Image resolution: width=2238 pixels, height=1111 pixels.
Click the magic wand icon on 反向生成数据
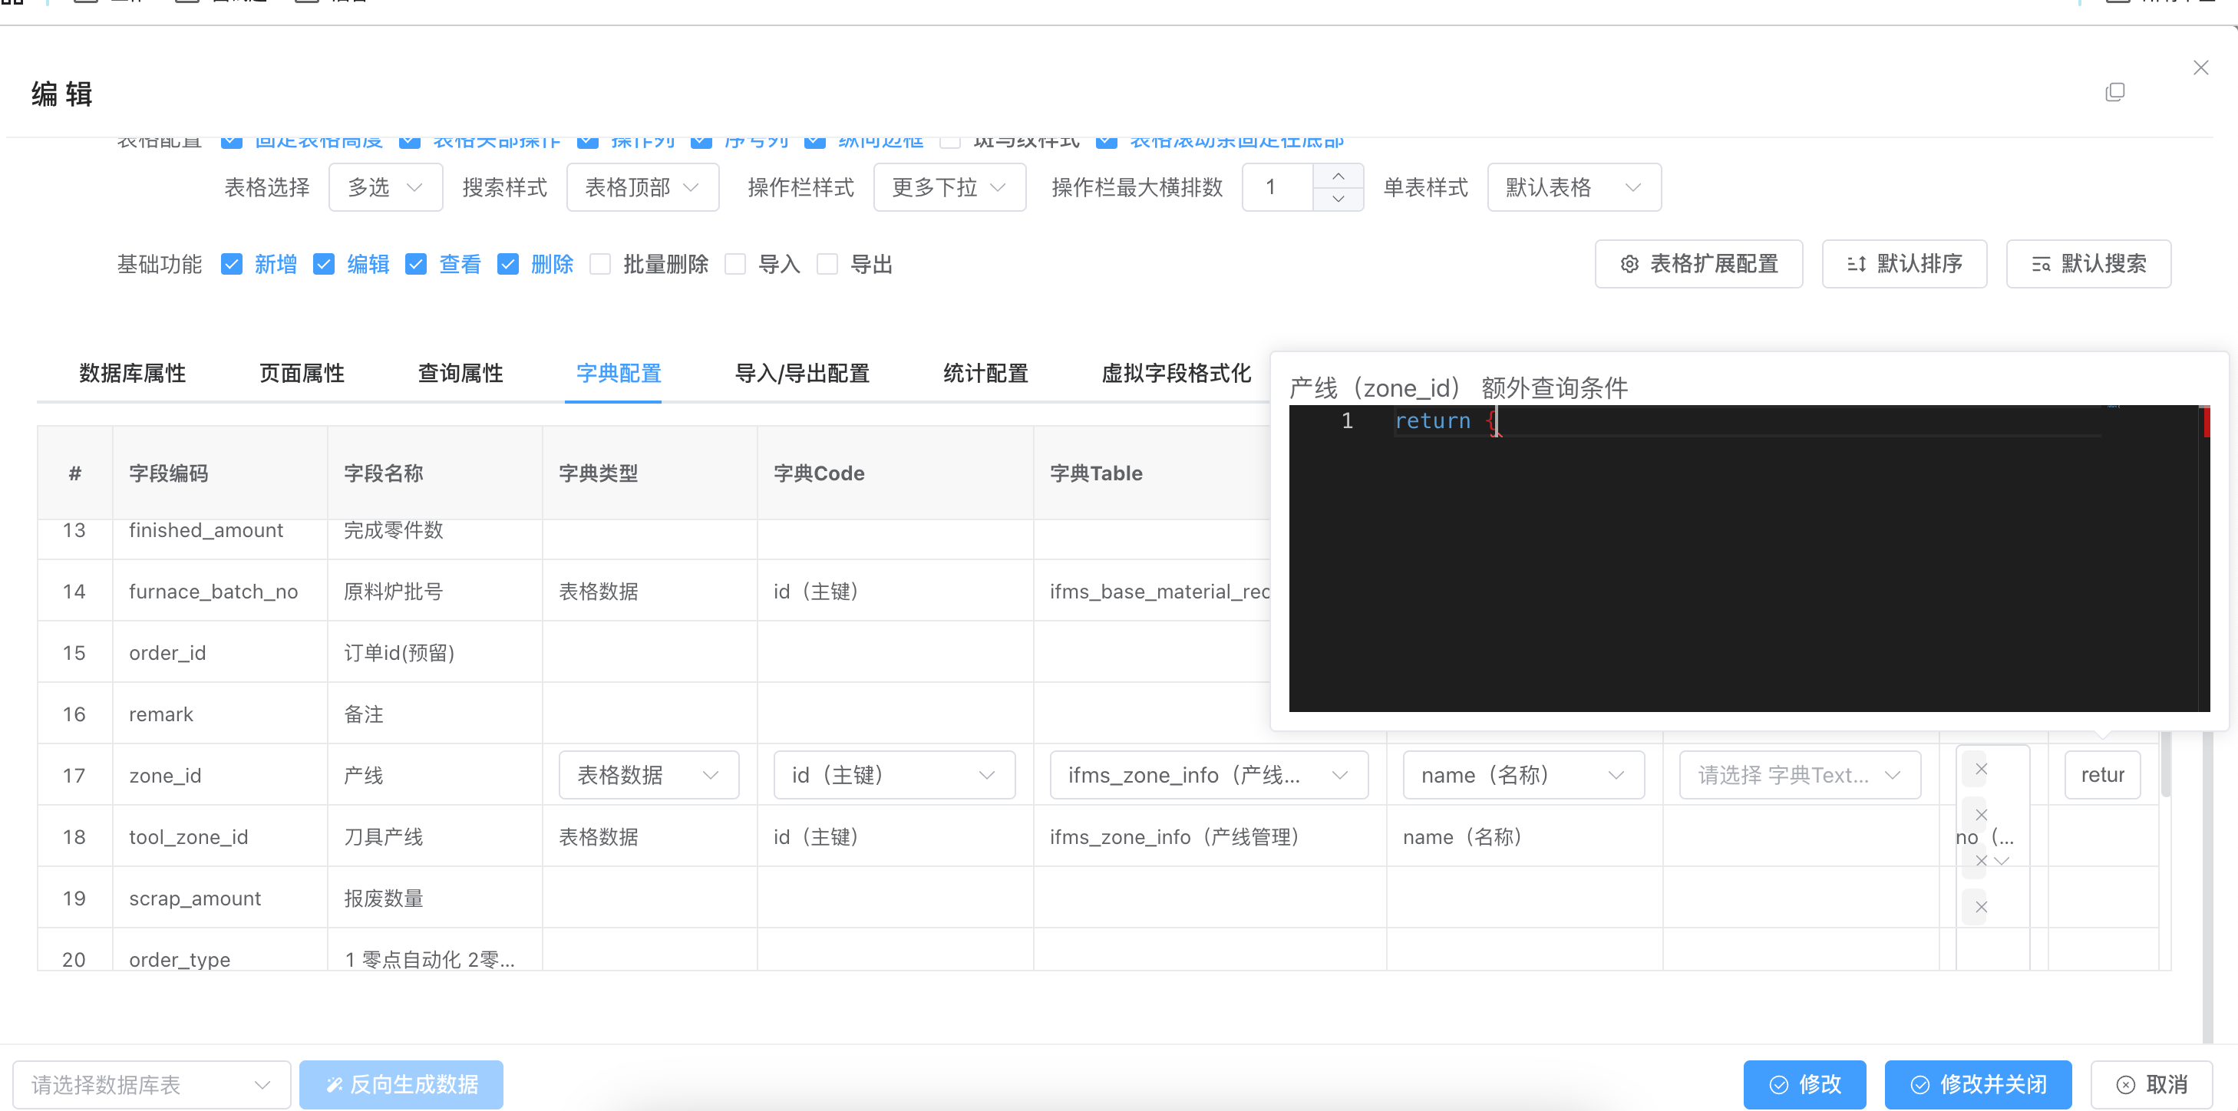[x=334, y=1084]
